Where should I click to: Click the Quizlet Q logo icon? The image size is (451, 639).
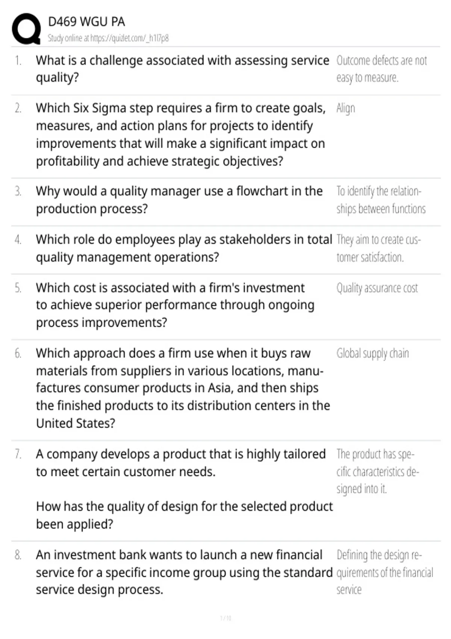click(26, 29)
